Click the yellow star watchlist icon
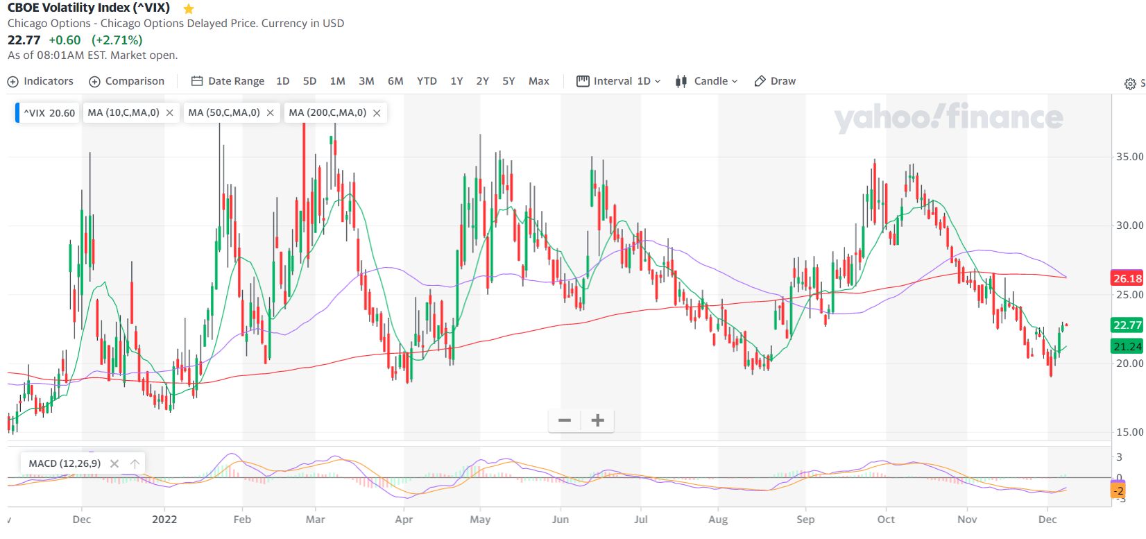 (189, 9)
